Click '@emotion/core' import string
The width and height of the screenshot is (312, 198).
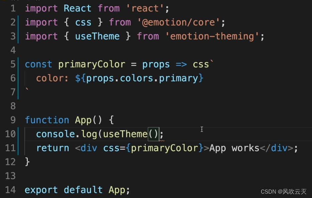178,22
